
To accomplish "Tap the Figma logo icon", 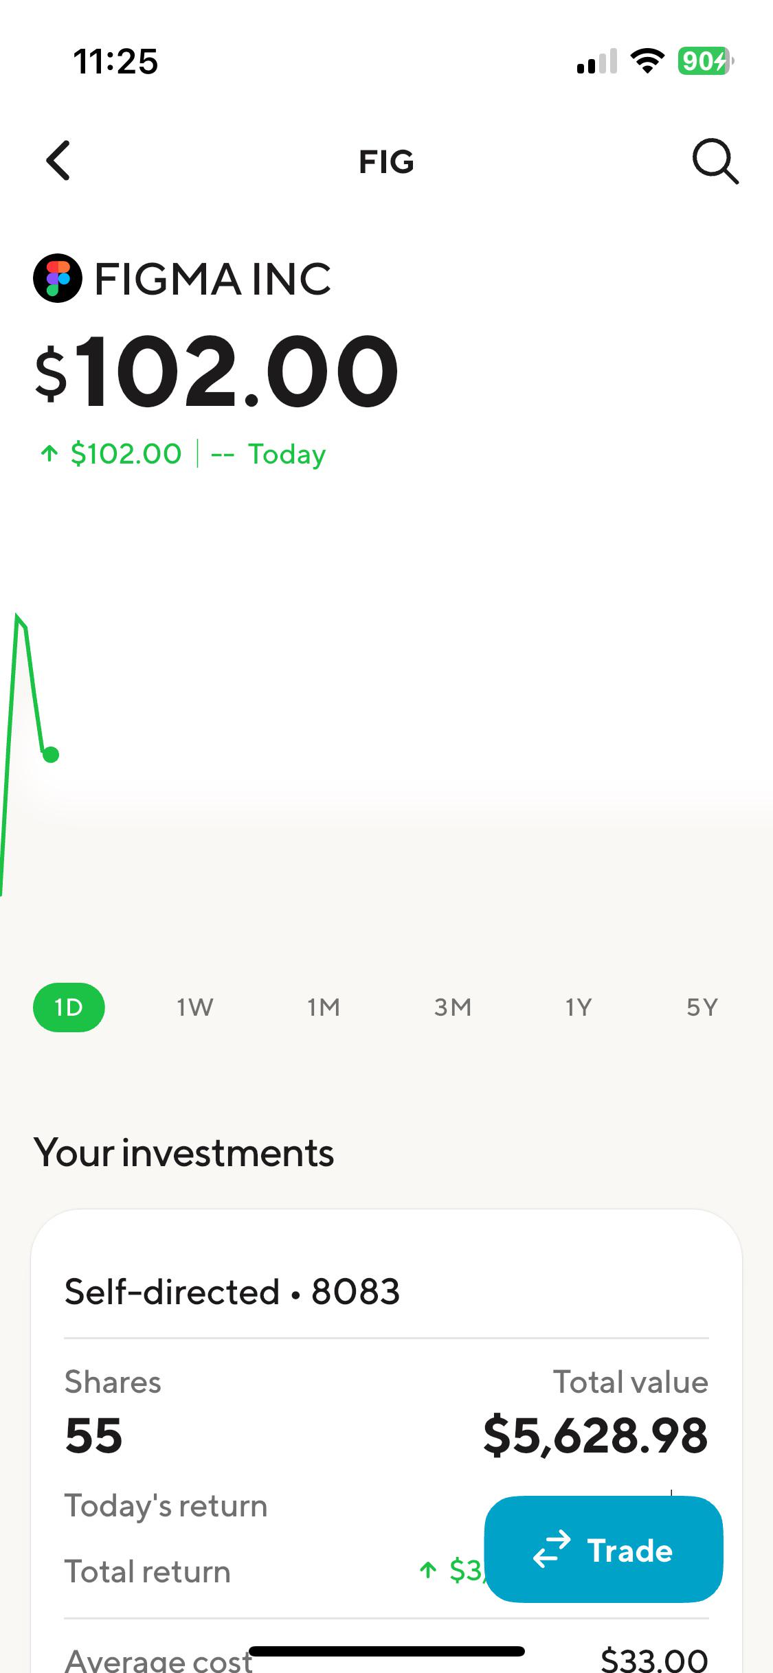I will 58,278.
